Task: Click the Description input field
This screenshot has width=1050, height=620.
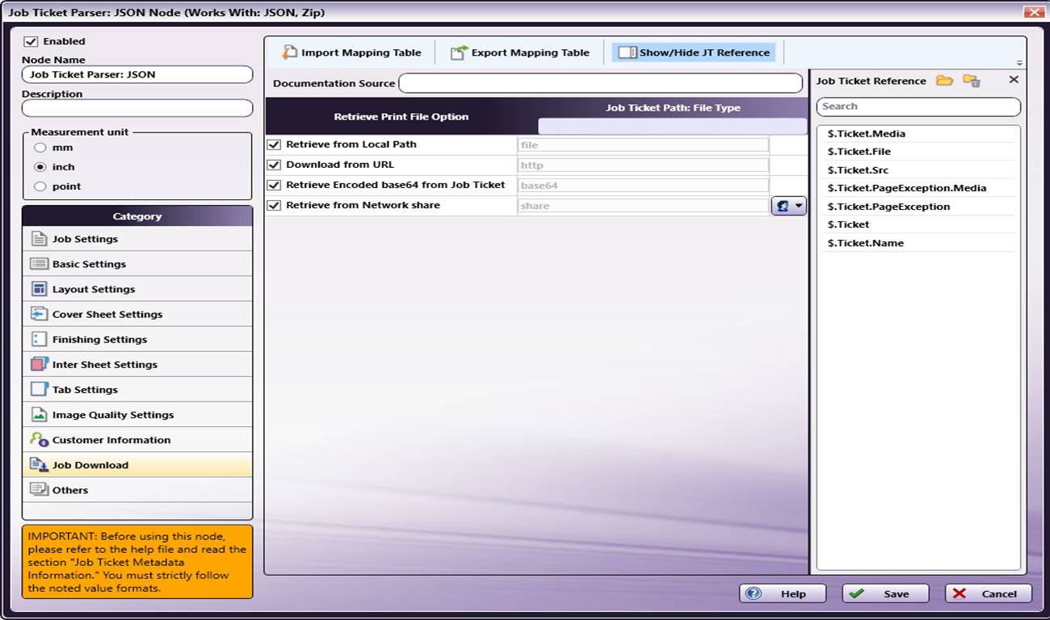Action: 137,108
